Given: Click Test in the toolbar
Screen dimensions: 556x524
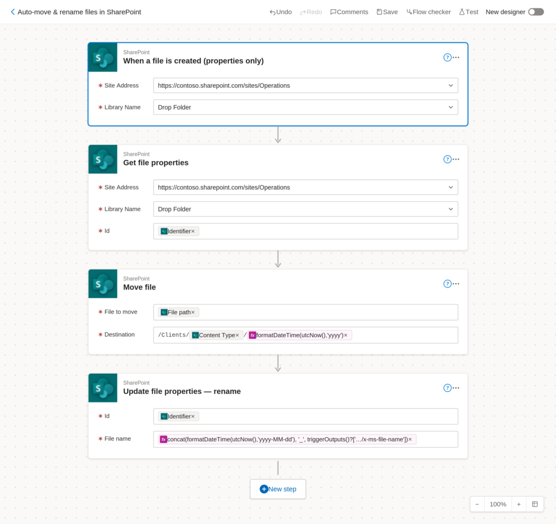Looking at the screenshot, I should point(469,12).
